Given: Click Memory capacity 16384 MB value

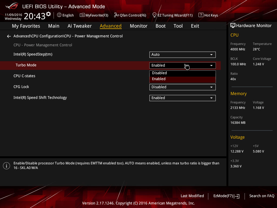Looking at the screenshot, I should pyautogui.click(x=238, y=123).
